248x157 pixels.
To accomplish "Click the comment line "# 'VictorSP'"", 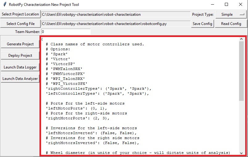I will point(60,64).
